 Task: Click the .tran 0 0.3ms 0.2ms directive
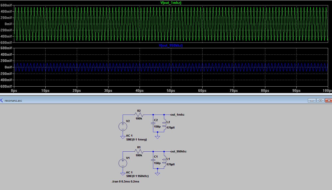(x=126, y=181)
